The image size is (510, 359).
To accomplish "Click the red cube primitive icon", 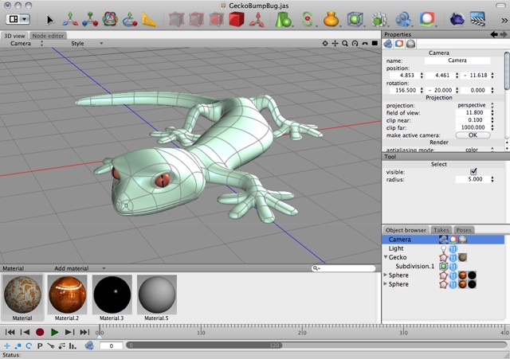I will tap(236, 19).
